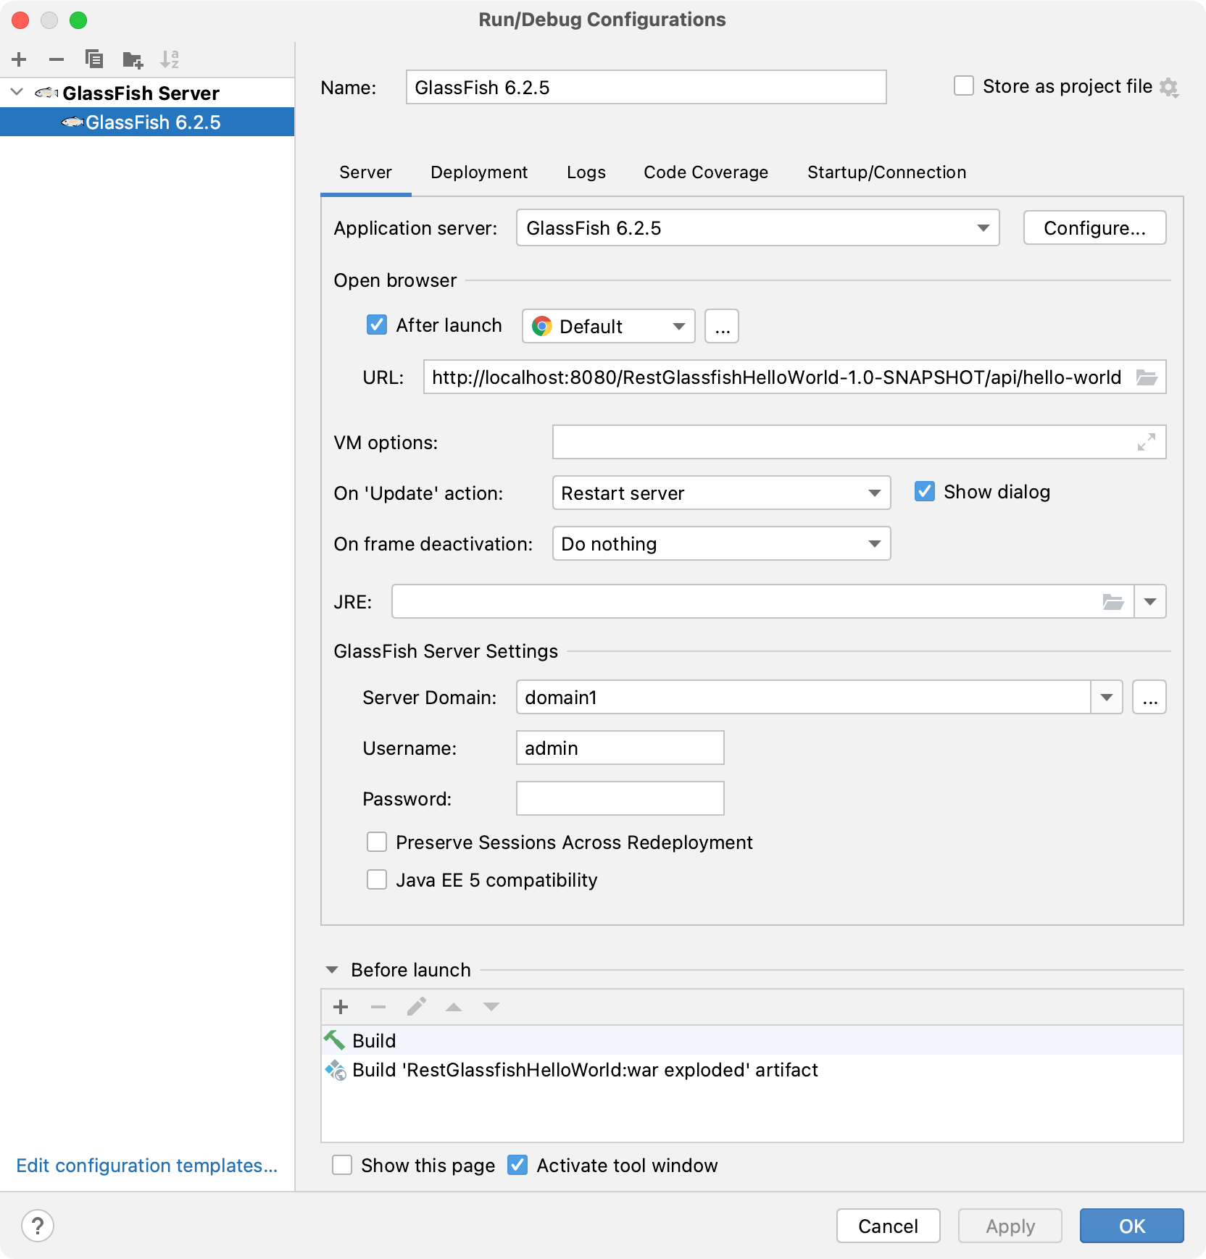Click the OK button

[x=1131, y=1226]
